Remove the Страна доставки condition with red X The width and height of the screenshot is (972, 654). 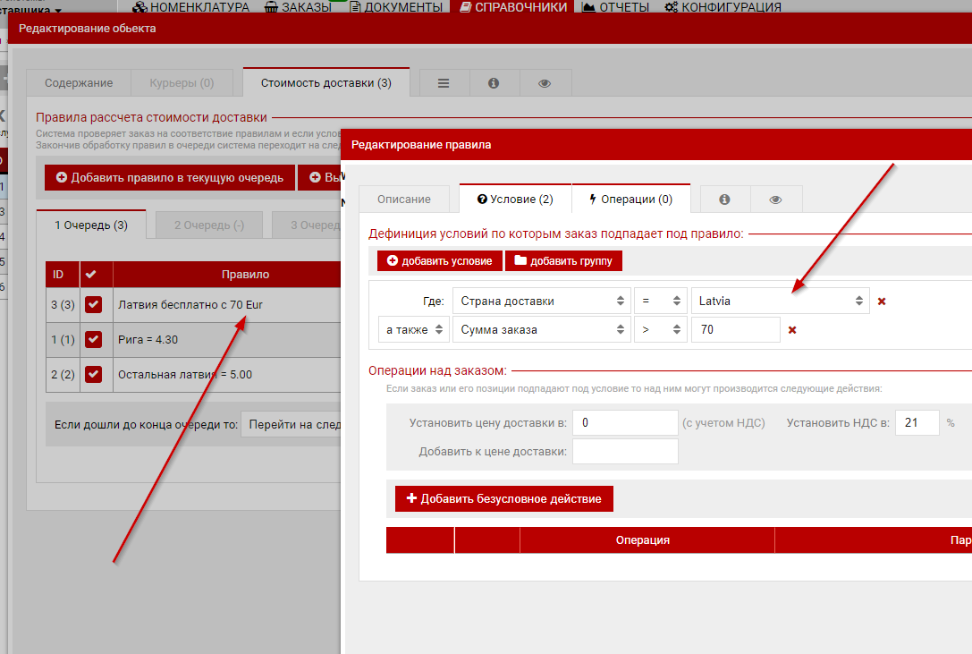click(x=882, y=302)
